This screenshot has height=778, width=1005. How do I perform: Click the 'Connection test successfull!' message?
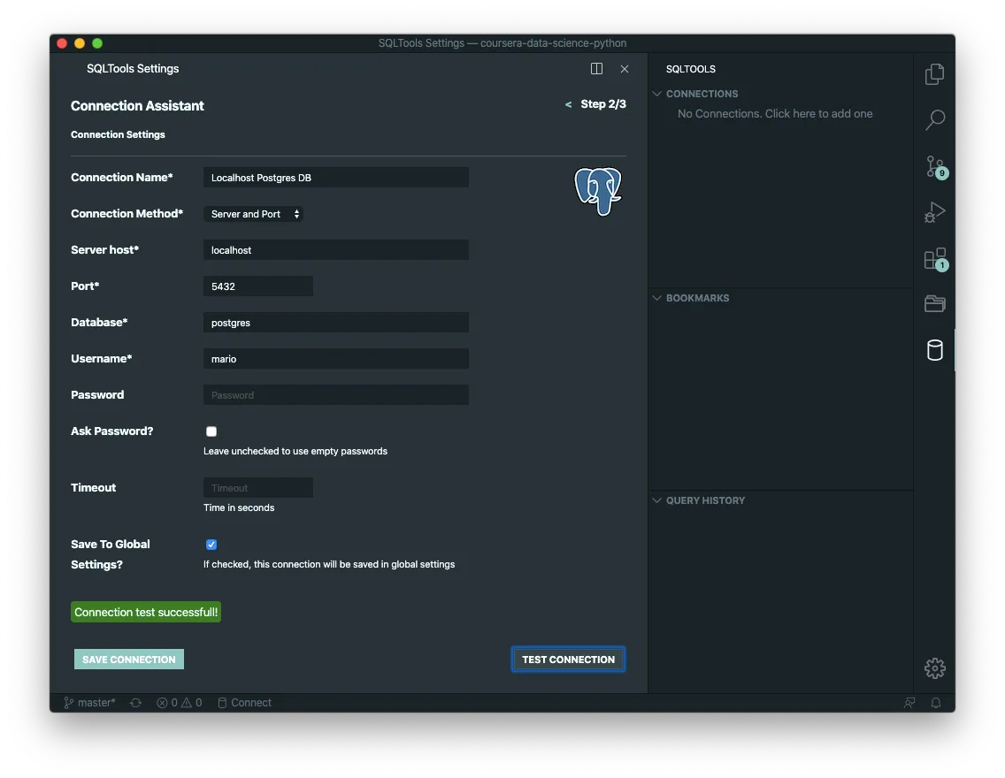coord(146,612)
